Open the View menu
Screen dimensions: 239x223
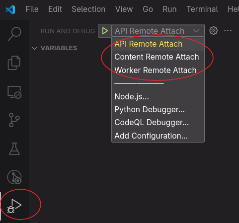[x=124, y=9]
